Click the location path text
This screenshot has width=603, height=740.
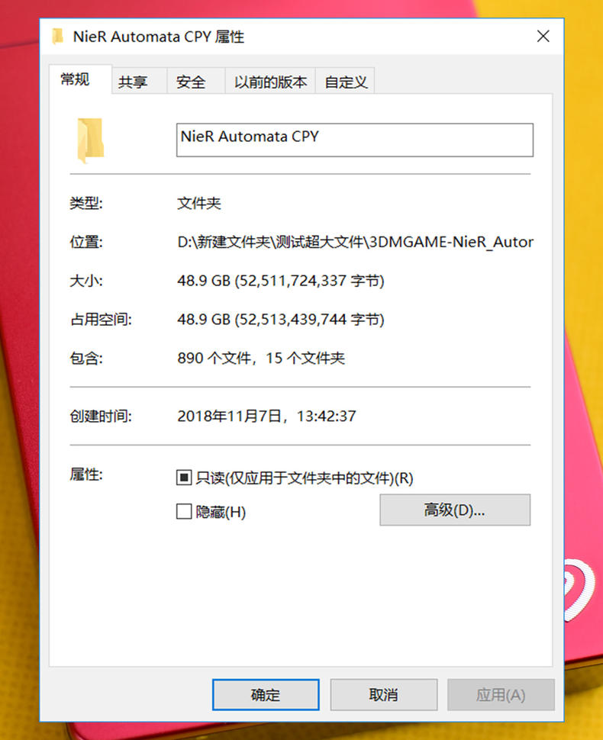(x=355, y=242)
